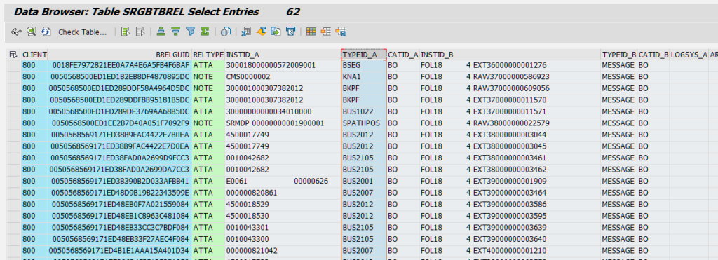
Task: Click the Display glasses icon
Action: click(16, 32)
